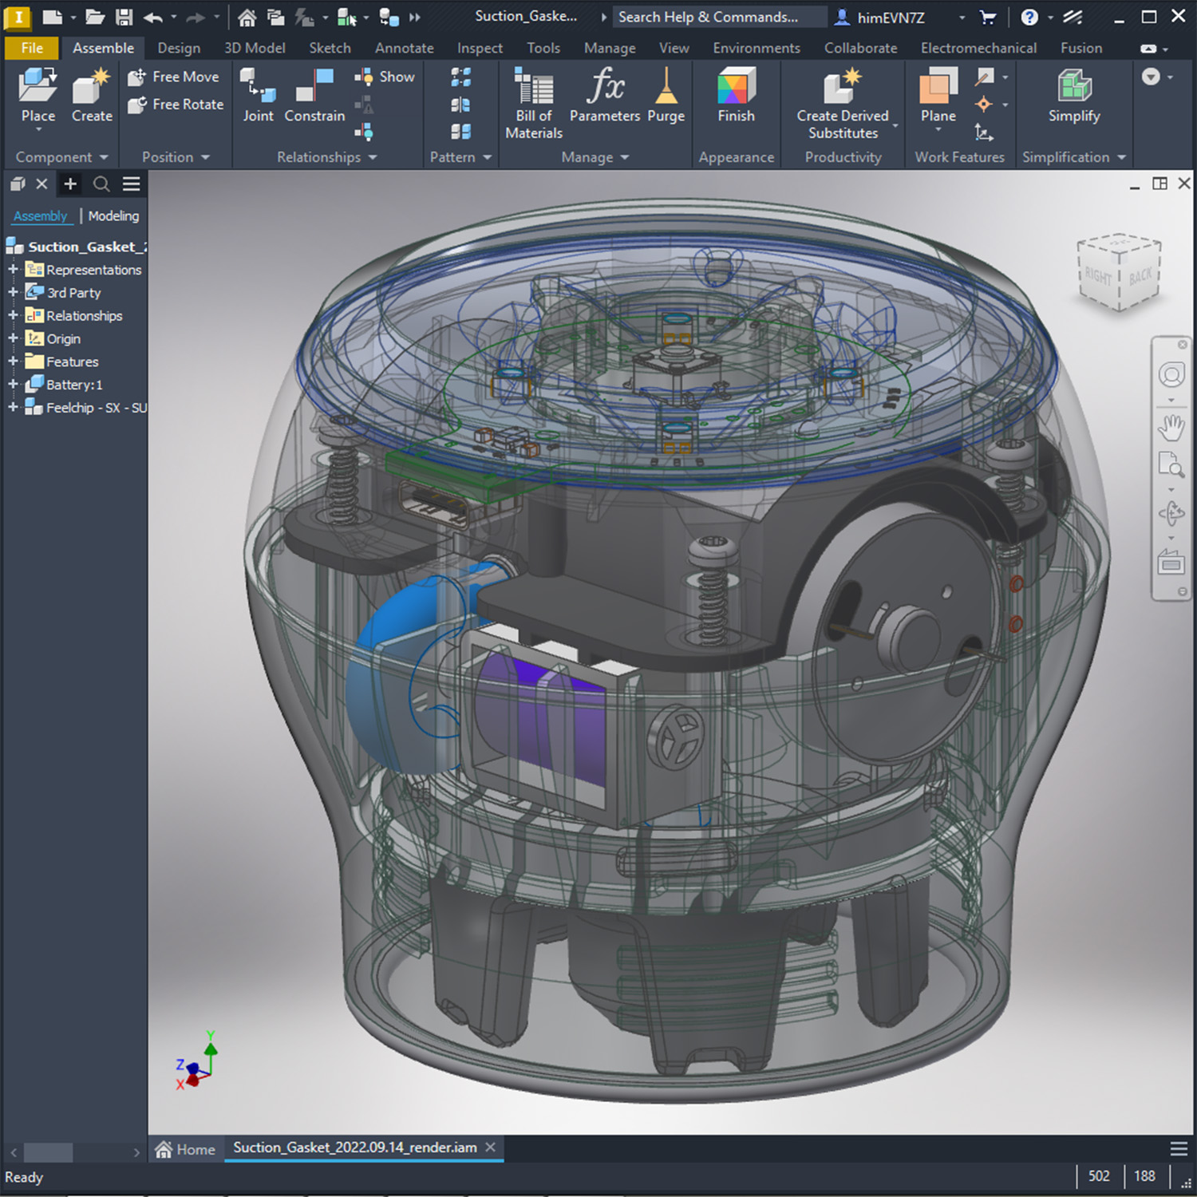Click the Constrain tool icon
This screenshot has height=1197, width=1197.
tap(314, 85)
